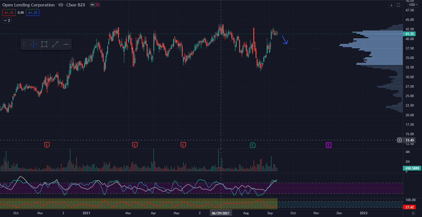This screenshot has height=217, width=422.
Task: Select the trend line tool
Action: [55, 44]
